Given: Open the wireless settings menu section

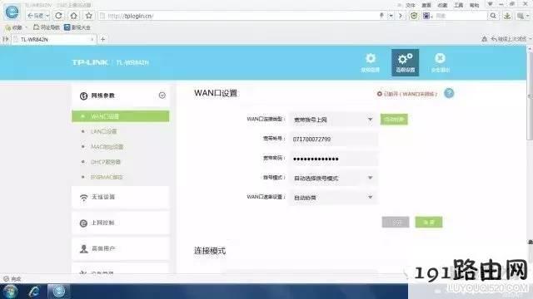Looking at the screenshot, I should (120, 197).
